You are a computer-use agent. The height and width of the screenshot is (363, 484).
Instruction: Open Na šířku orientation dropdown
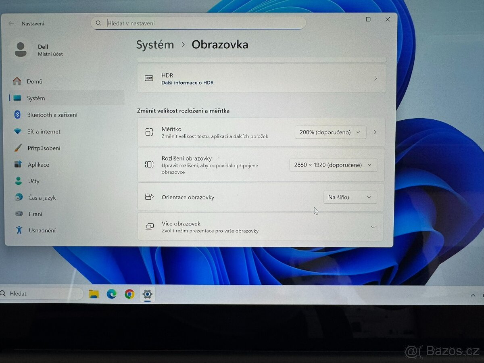tap(350, 197)
